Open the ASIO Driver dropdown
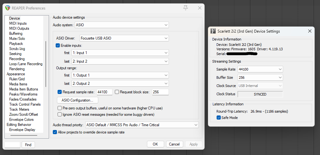320x155 pixels. [124, 38]
